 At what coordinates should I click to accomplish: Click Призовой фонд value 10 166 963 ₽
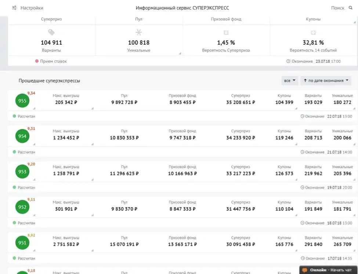182,174
